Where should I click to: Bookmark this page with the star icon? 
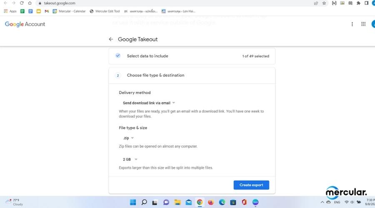pyautogui.click(x=324, y=3)
